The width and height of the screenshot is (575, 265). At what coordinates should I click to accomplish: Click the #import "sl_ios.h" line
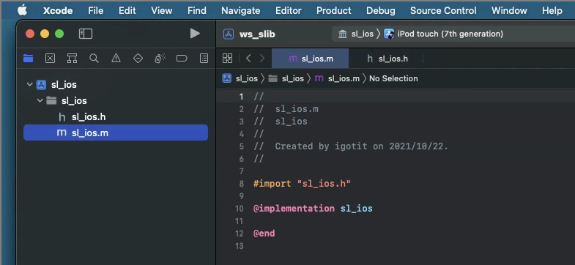[x=303, y=183]
